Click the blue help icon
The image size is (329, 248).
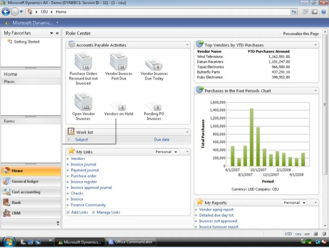(x=323, y=12)
